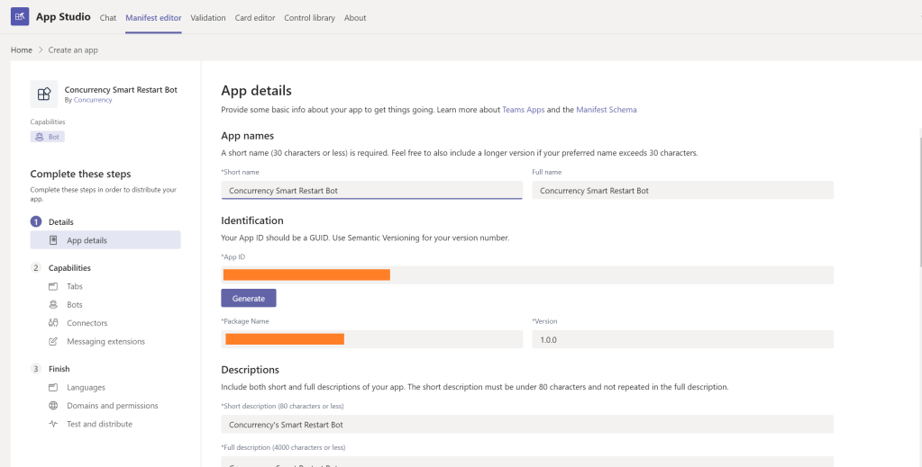
Task: Click the App details document icon
Action: [53, 240]
